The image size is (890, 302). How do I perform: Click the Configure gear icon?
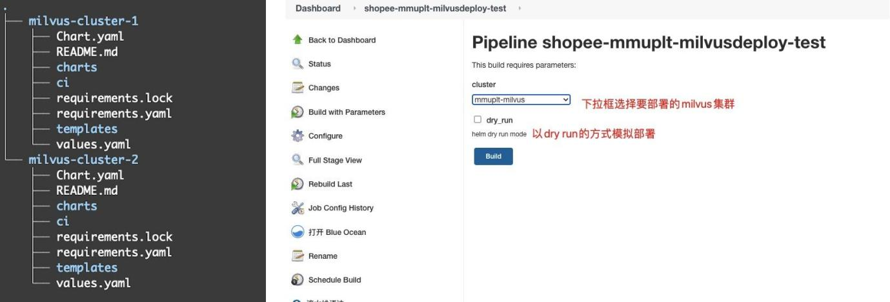pos(298,136)
